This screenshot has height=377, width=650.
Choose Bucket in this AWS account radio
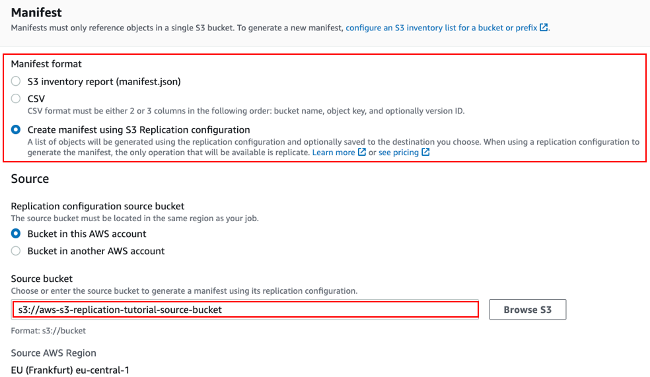tap(16, 234)
